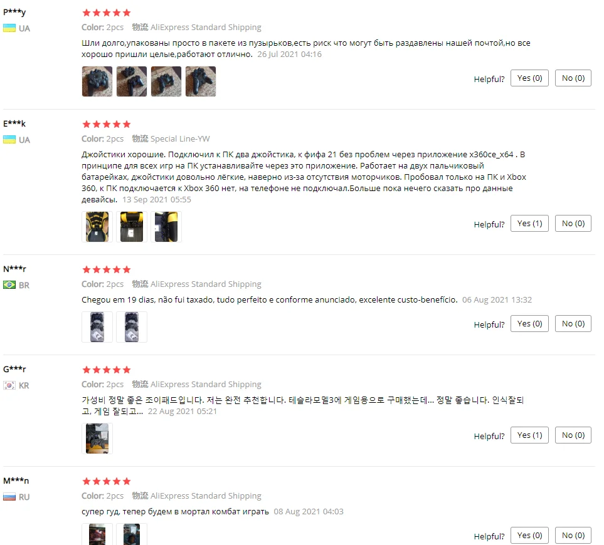Vote Yes (1) on E***k's review
The image size is (604, 545).
tap(529, 224)
